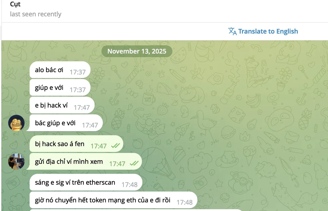Select the message e bị hack ví

point(62,105)
